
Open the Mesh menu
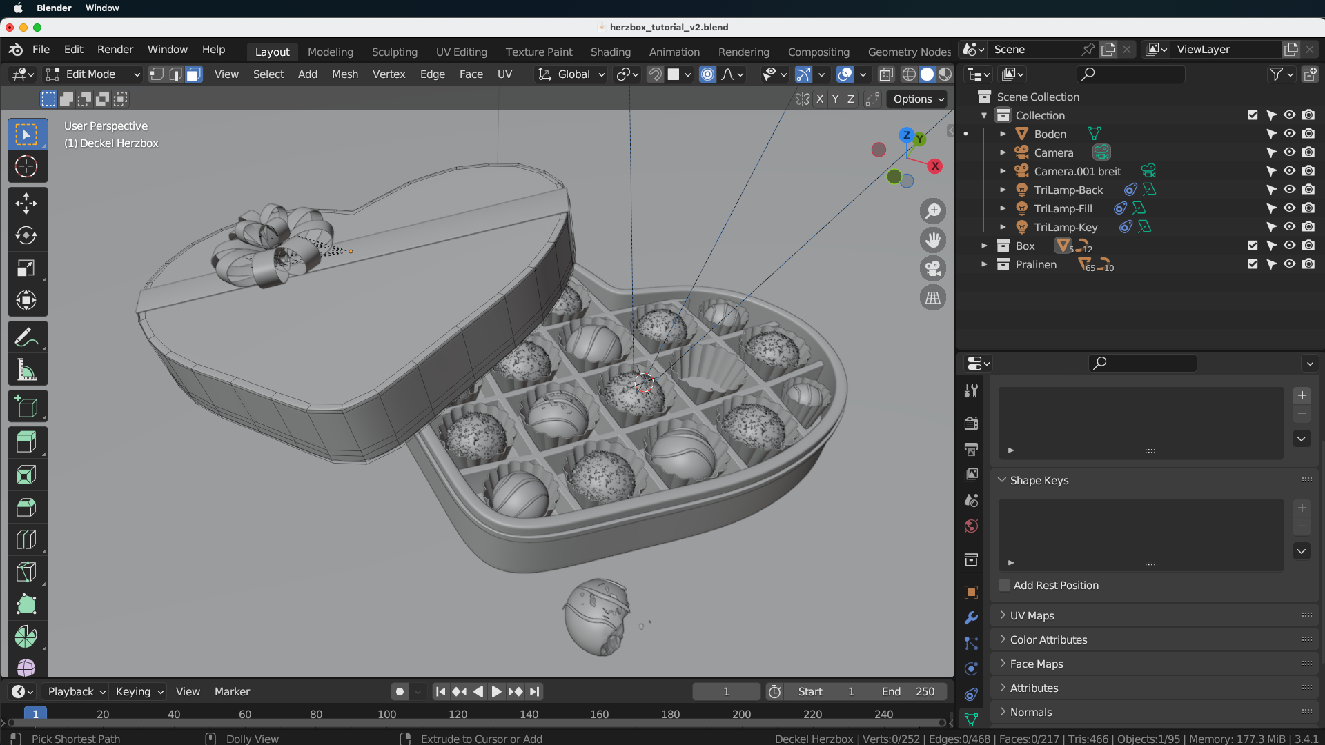pos(344,74)
